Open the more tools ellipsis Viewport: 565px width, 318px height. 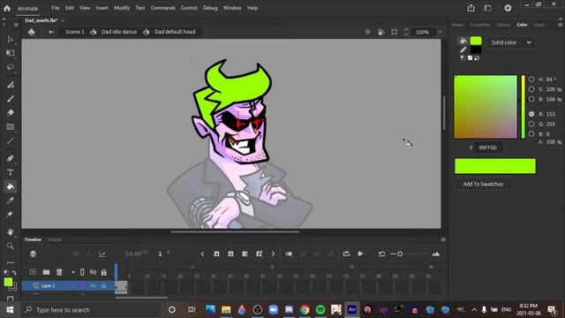[x=11, y=262]
